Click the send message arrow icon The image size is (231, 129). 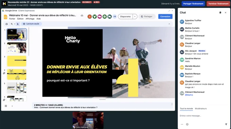click(x=226, y=124)
